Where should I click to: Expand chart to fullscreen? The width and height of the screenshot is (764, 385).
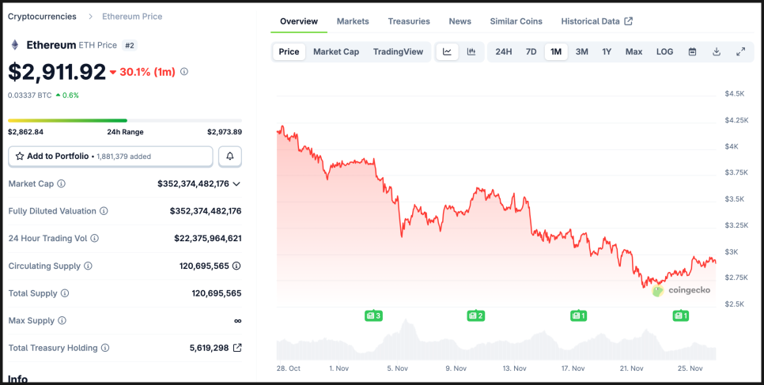[x=741, y=52]
